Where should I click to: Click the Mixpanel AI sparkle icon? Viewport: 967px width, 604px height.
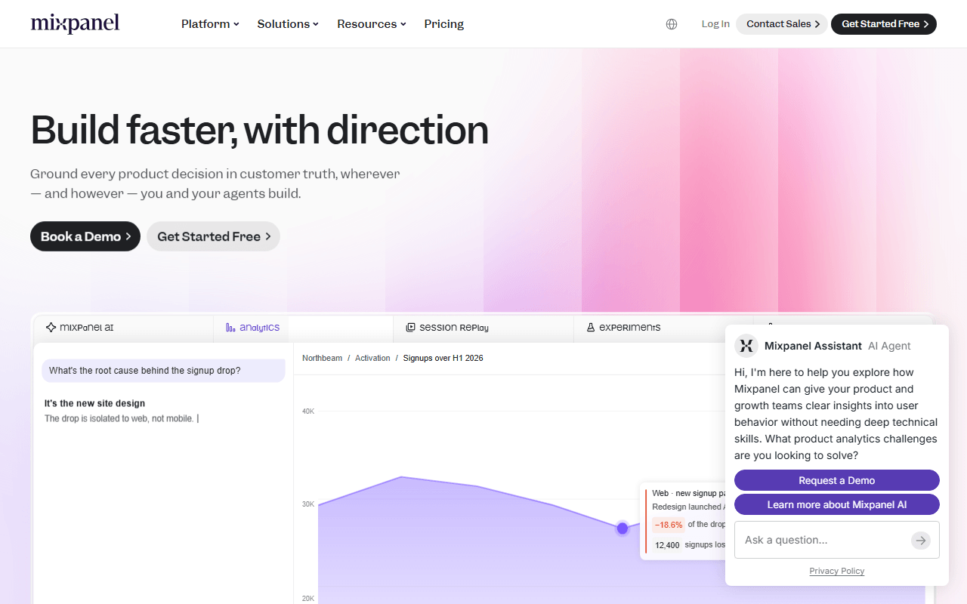point(51,328)
